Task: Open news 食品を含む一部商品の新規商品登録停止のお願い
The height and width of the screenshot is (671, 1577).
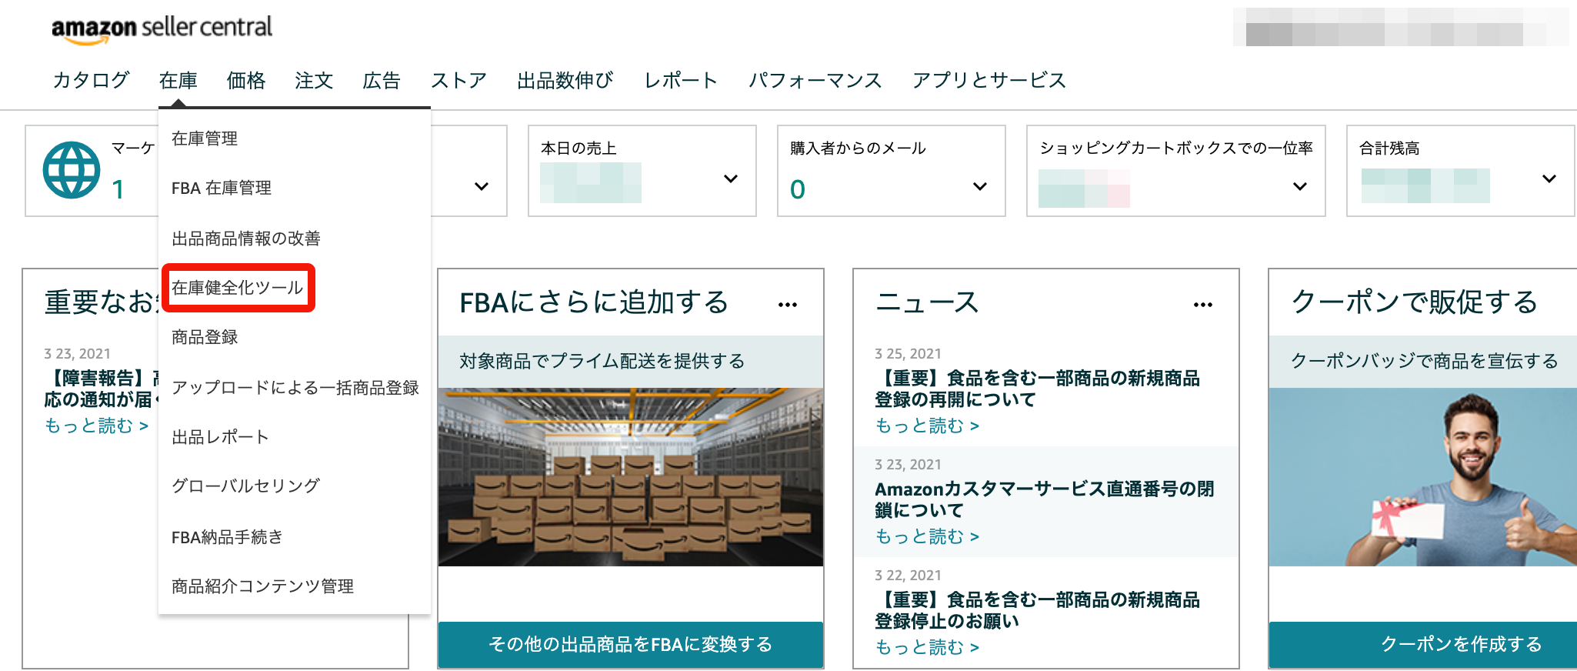Action: coord(1037,610)
